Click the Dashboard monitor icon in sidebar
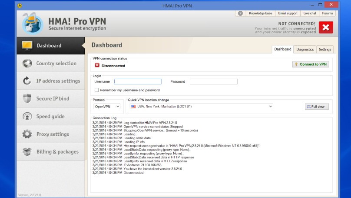This screenshot has width=351, height=198. (x=27, y=46)
